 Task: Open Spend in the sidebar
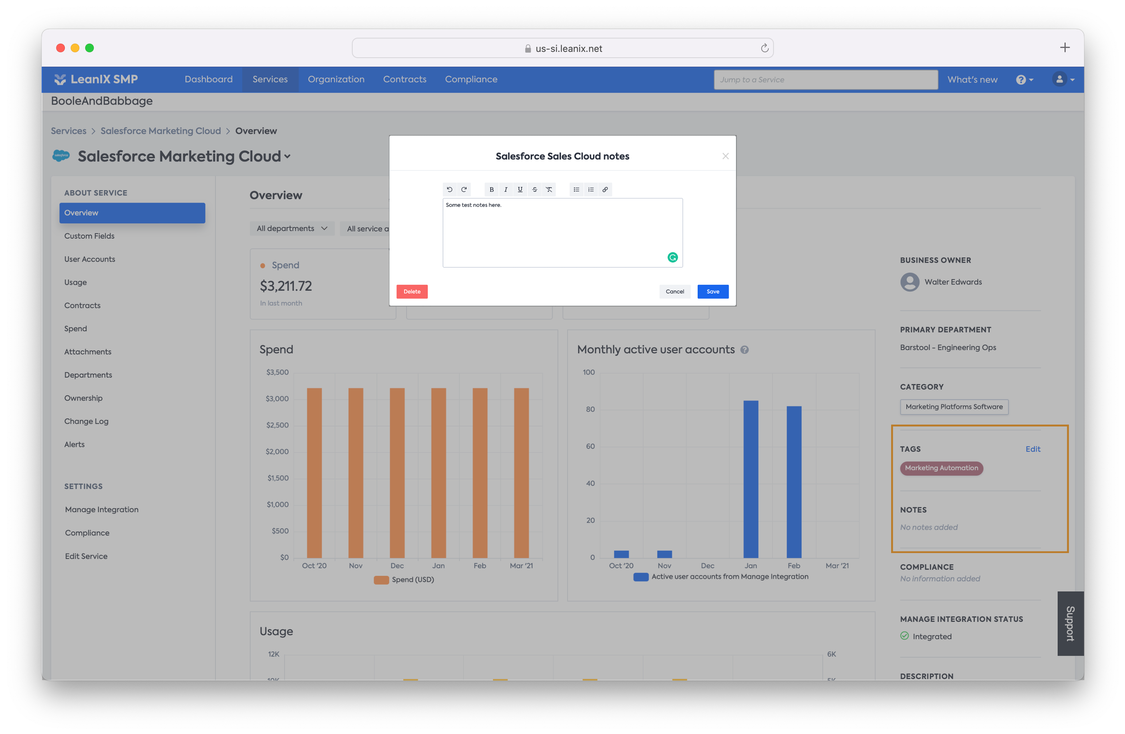[76, 328]
